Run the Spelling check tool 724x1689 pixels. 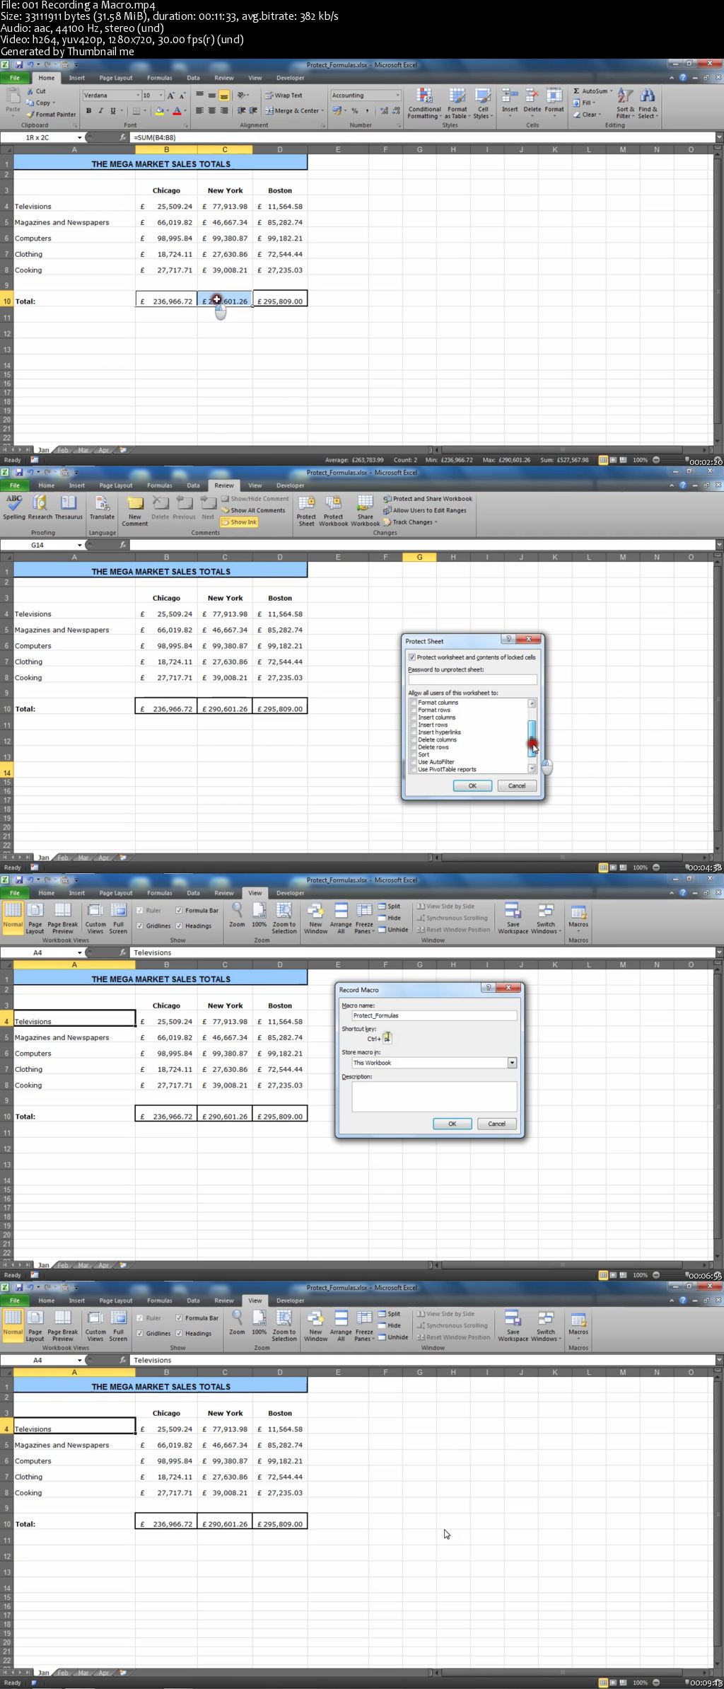(x=14, y=507)
